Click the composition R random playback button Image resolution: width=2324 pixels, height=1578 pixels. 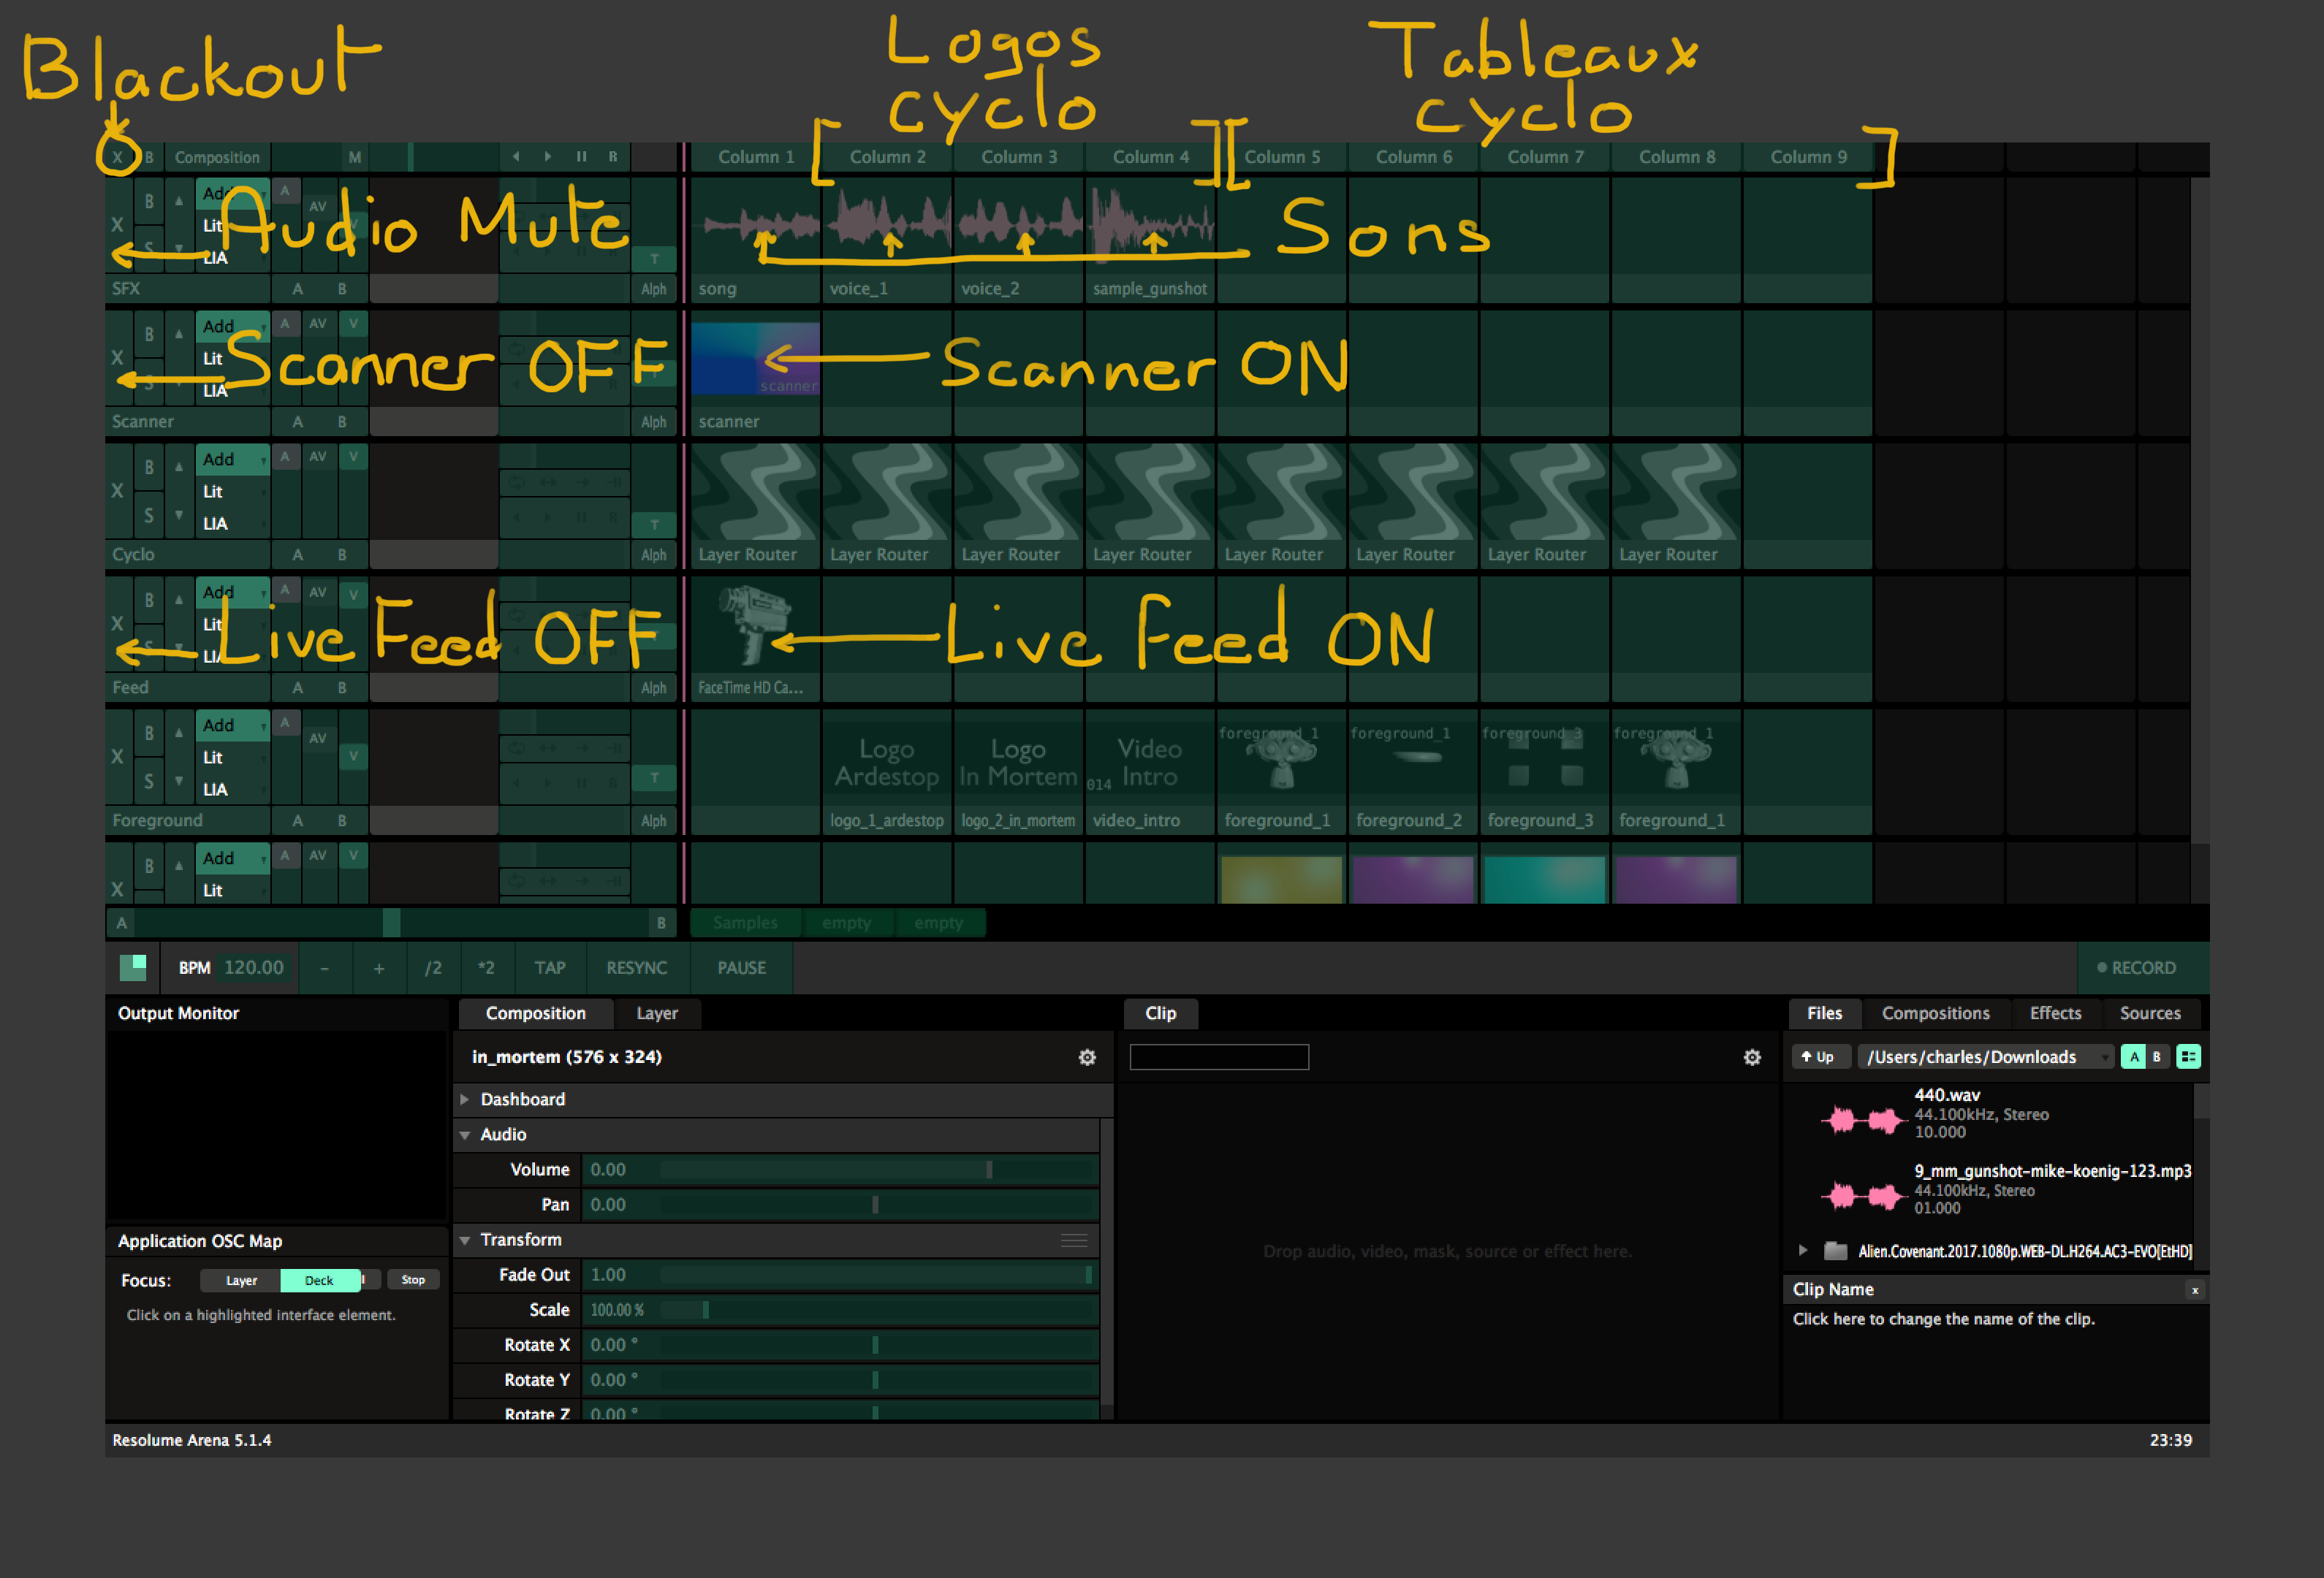[613, 157]
